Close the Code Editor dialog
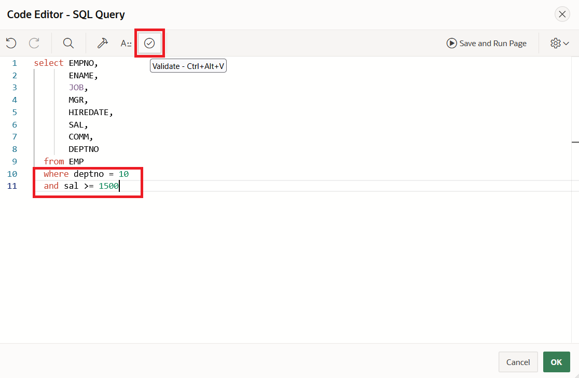Screen dimensions: 579x378 (x=562, y=14)
